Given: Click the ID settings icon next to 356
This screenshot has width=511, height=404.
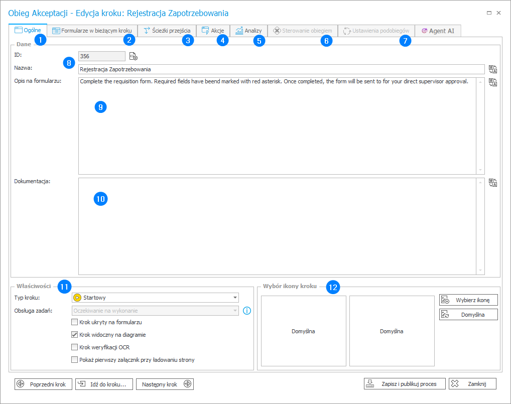Looking at the screenshot, I should [133, 56].
